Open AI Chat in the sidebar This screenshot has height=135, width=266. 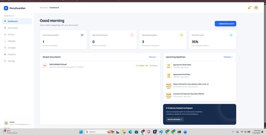(17, 35)
